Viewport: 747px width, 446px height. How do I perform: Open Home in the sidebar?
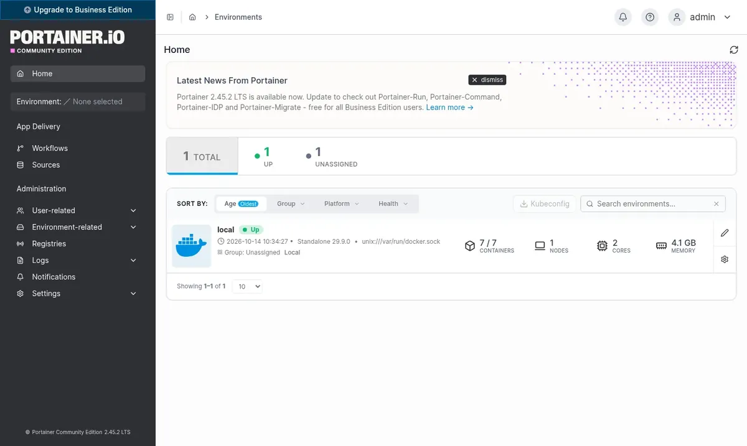coord(78,73)
